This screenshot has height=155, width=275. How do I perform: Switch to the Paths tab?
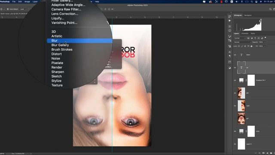[x=253, y=34]
